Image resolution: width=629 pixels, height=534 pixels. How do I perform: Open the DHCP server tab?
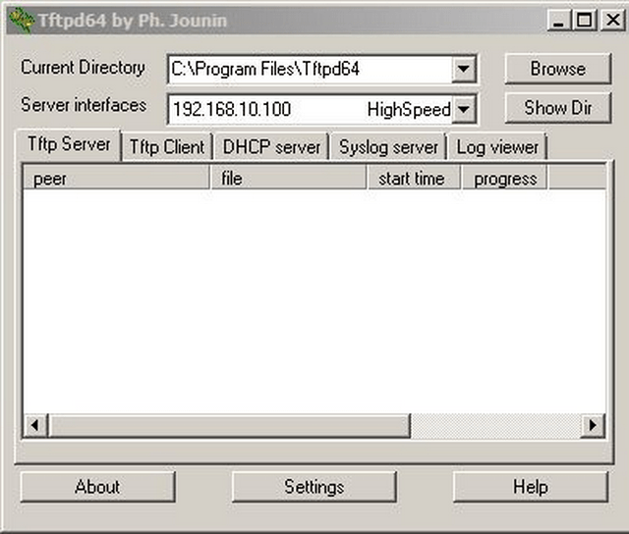[271, 147]
